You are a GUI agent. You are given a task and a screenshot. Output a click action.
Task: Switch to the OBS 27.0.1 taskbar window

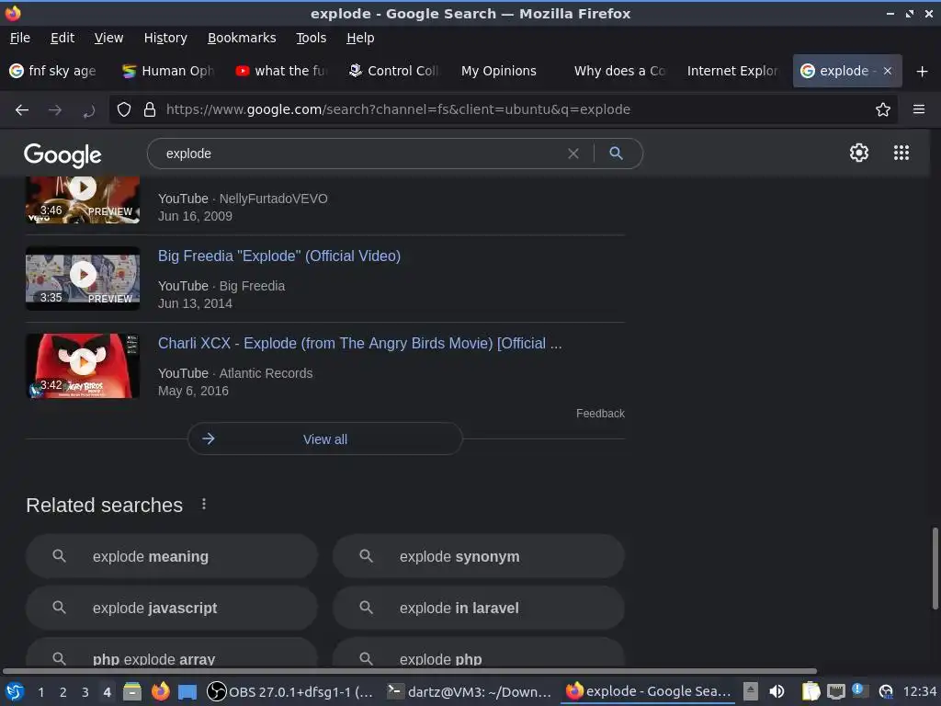(x=291, y=691)
